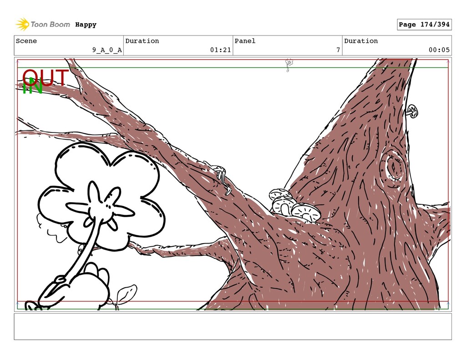The image size is (466, 361).
Task: Click the red 'OUT' camera label
Action: 46,77
